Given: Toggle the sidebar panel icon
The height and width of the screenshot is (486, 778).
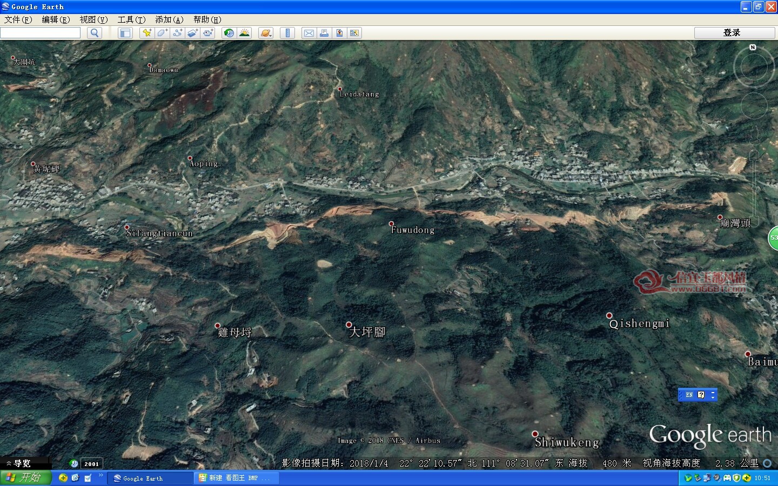Looking at the screenshot, I should pos(125,33).
